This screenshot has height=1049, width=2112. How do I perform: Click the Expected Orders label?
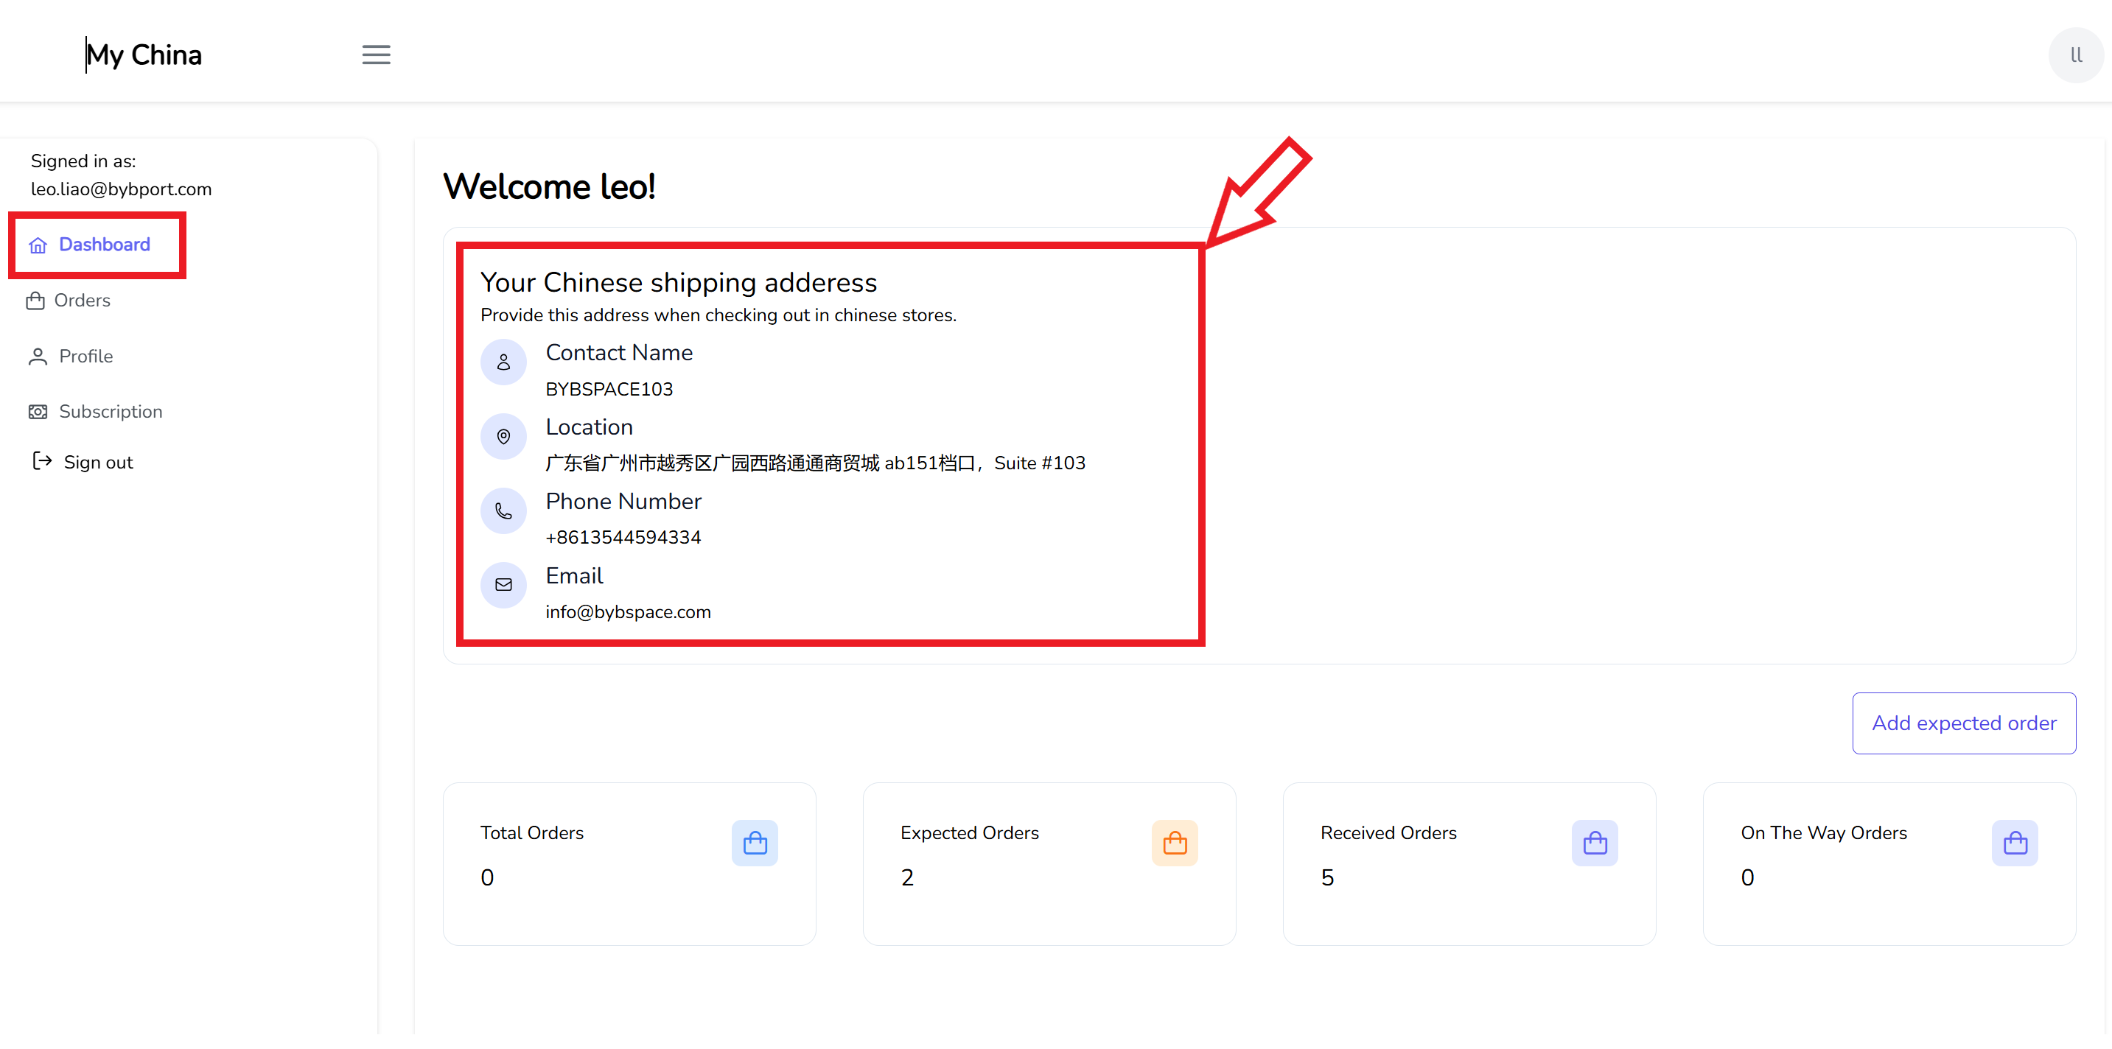click(969, 832)
